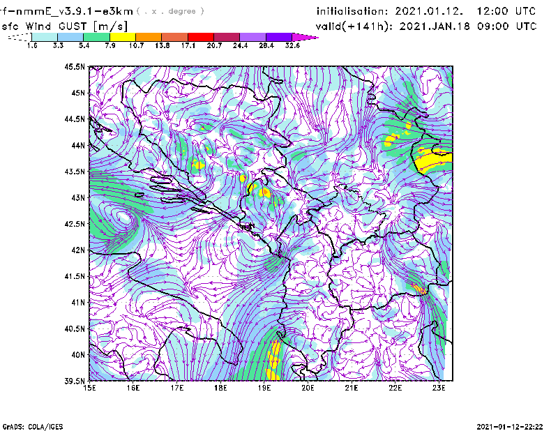Click the light cyan legend swatch between 1.6 and 3.3

pos(45,37)
